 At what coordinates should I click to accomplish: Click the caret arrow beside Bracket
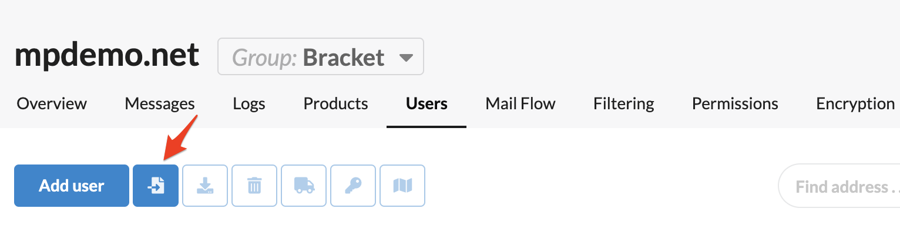405,58
